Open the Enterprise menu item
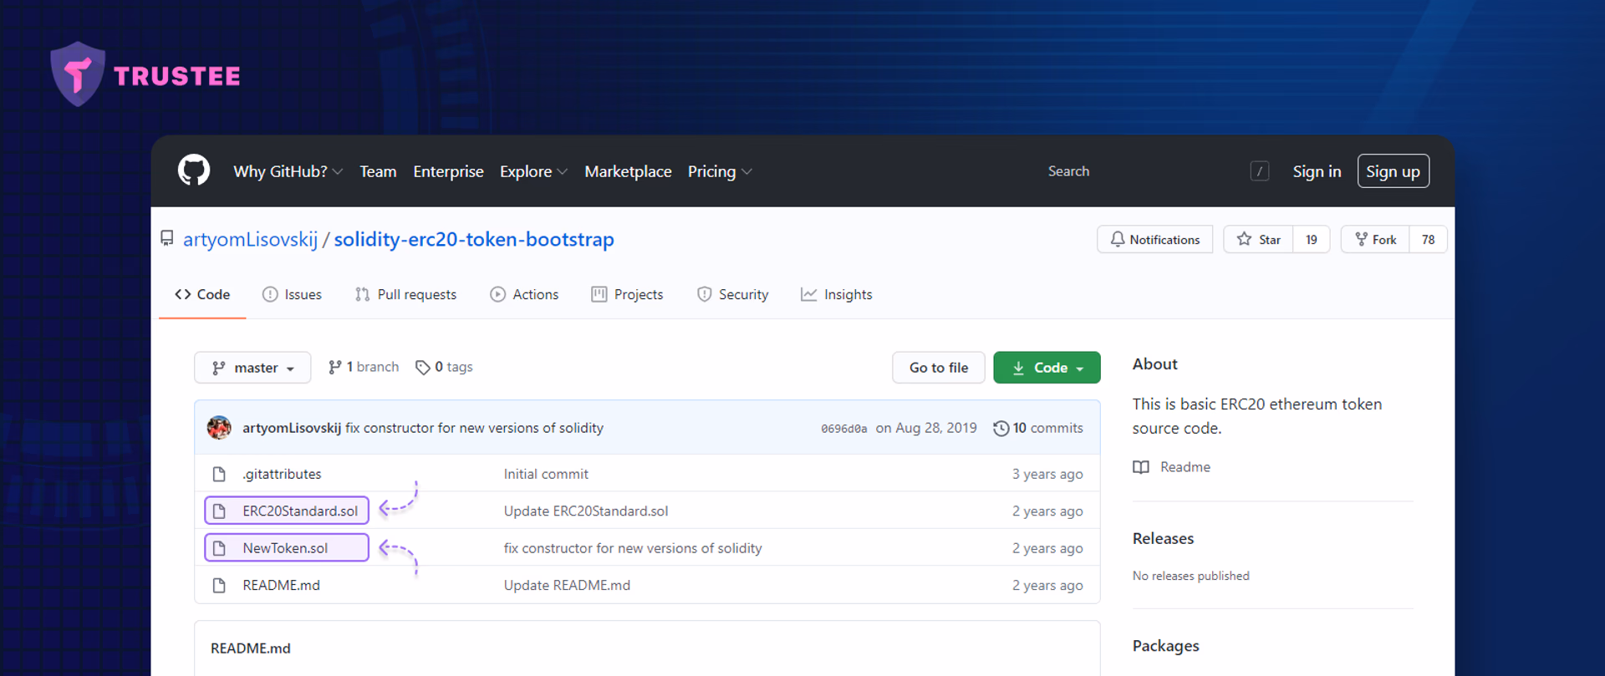 [x=448, y=171]
